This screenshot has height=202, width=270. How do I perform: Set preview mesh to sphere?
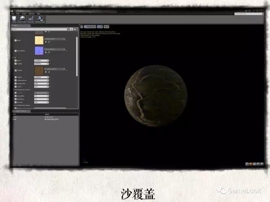[251, 164]
